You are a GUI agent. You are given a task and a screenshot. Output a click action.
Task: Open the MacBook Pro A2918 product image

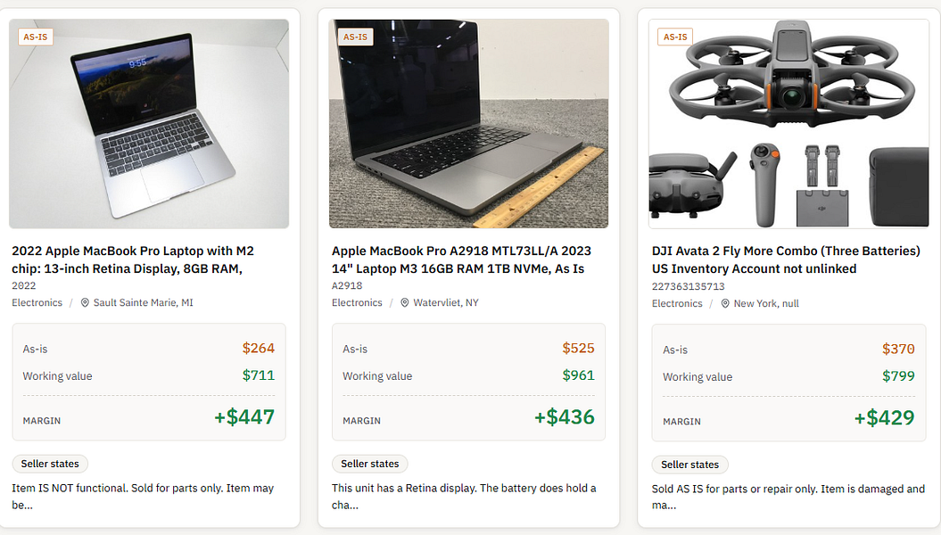pos(468,124)
